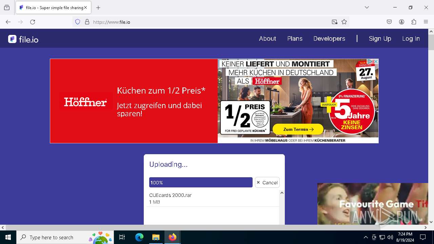This screenshot has width=434, height=244.
Task: Close the file.io tab
Action: 85,7
